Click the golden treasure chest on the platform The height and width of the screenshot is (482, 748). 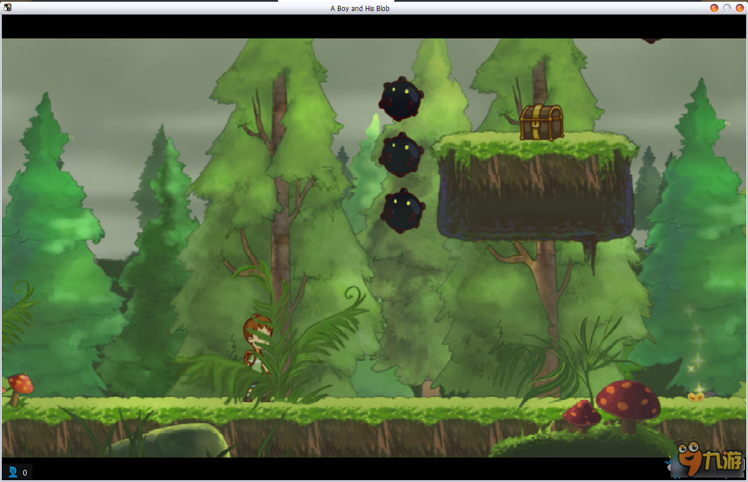pos(542,122)
